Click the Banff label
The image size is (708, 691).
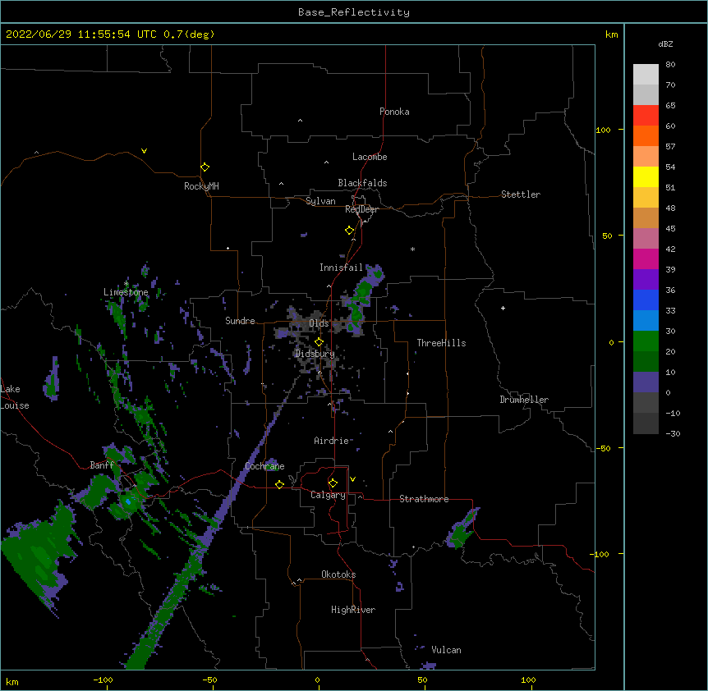[x=102, y=465]
